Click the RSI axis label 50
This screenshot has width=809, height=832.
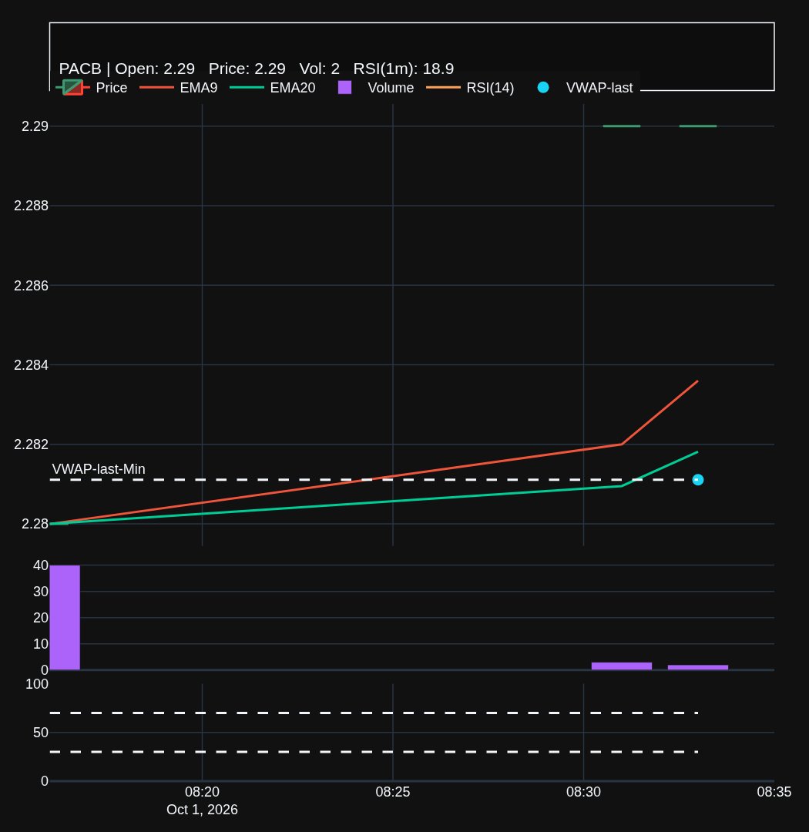tap(41, 733)
